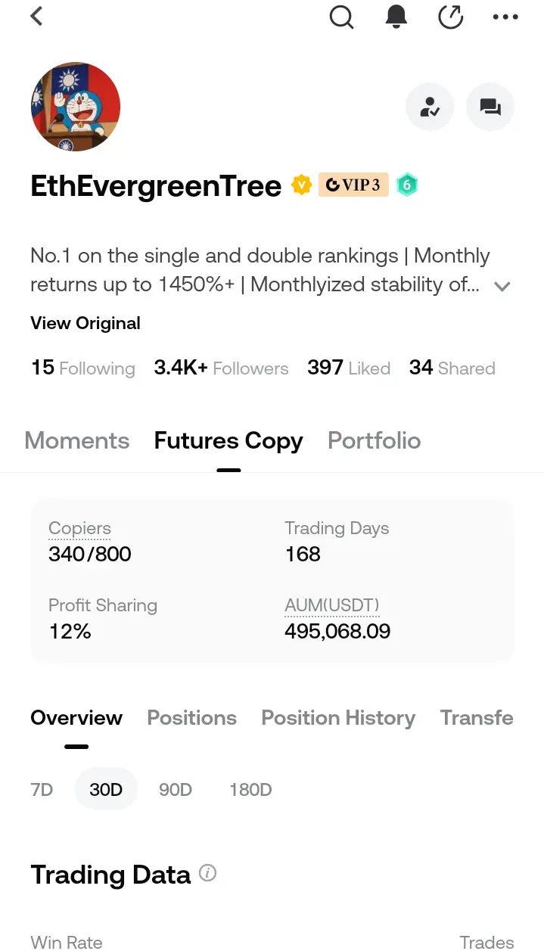Image resolution: width=544 pixels, height=951 pixels.
Task: Tap the green level 6 badge
Action: click(x=407, y=185)
